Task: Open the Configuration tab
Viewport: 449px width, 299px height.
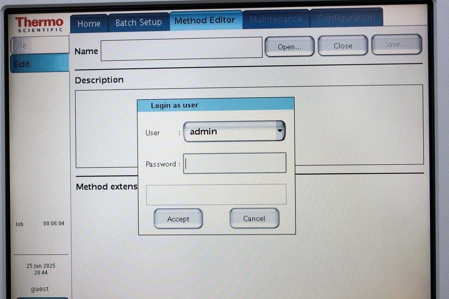Action: pyautogui.click(x=346, y=18)
